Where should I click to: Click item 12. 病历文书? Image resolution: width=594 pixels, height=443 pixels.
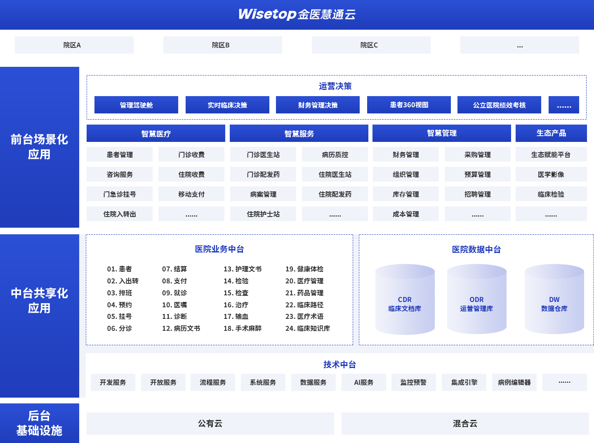coord(181,328)
